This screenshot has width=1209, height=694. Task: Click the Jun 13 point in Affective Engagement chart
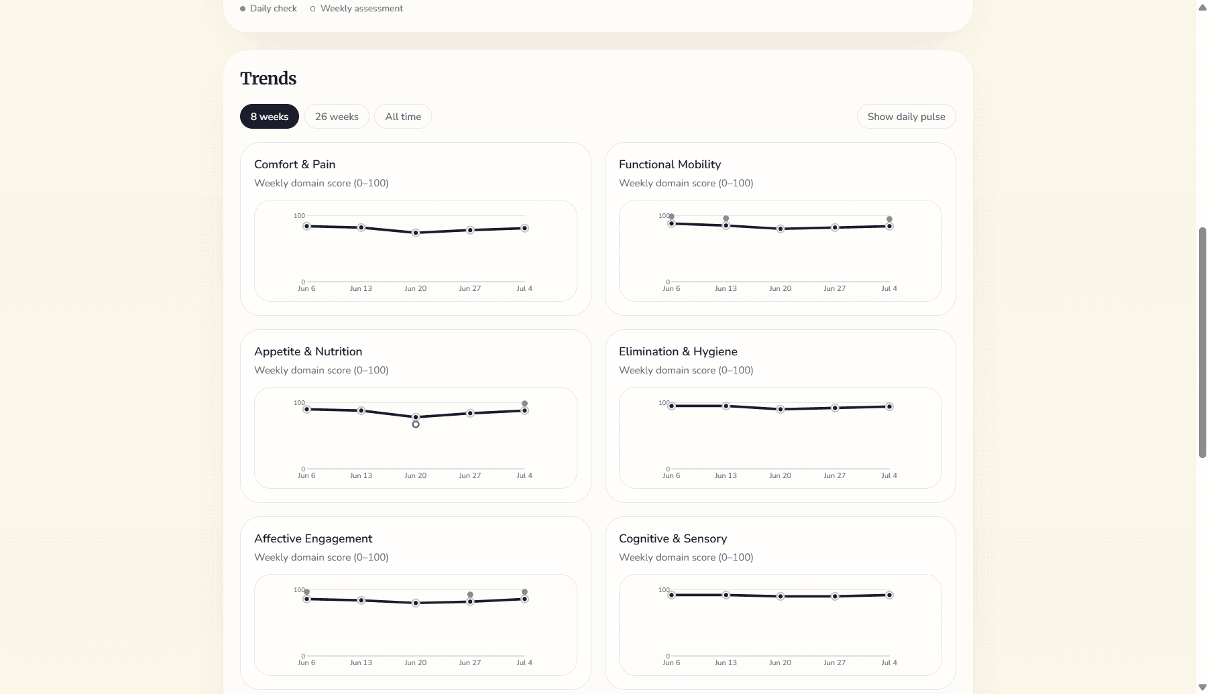point(361,600)
